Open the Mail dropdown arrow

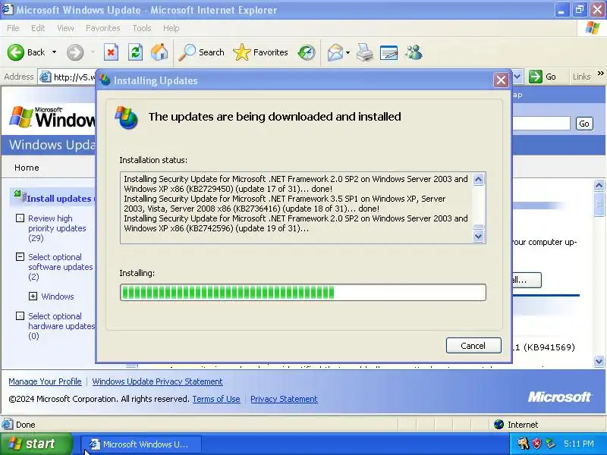348,52
